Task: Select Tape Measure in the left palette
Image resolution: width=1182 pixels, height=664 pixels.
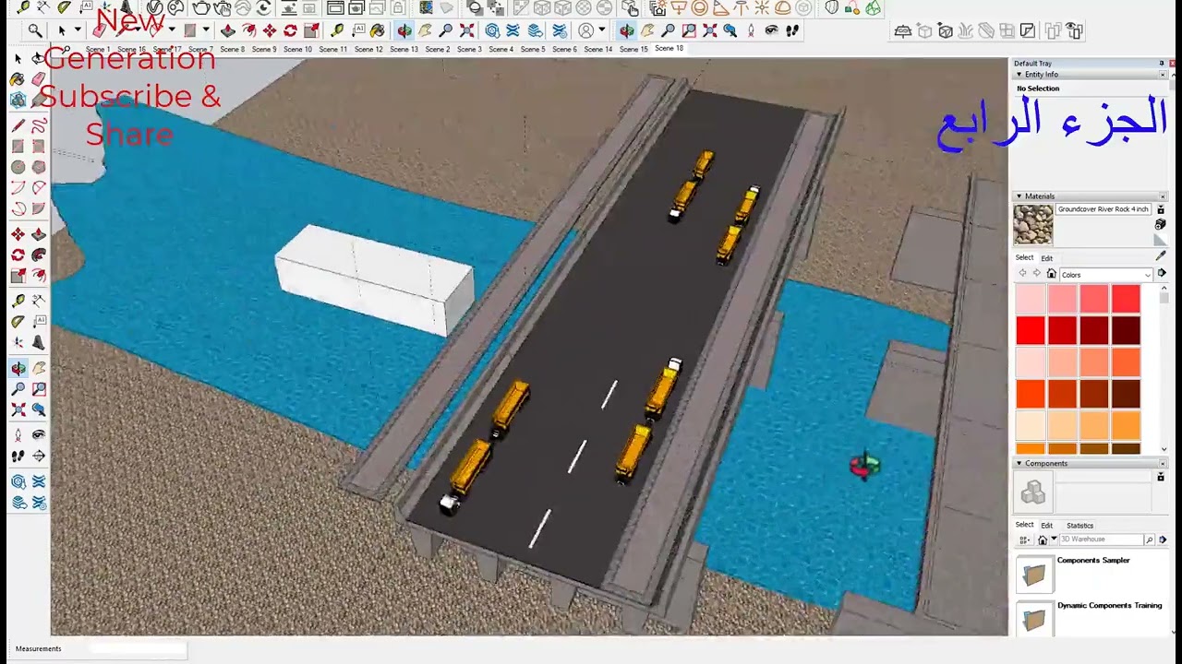Action: [18, 302]
